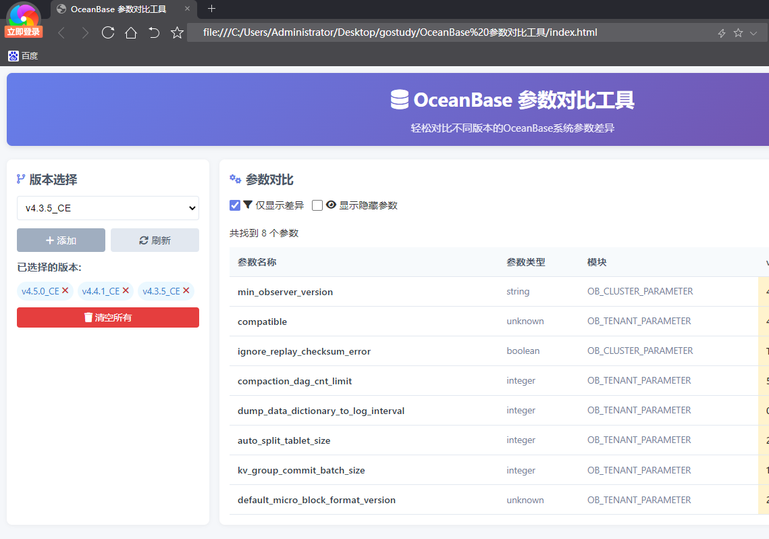Viewport: 769px width, 539px height.
Task: Click the boolean type cell
Action: tap(523, 351)
